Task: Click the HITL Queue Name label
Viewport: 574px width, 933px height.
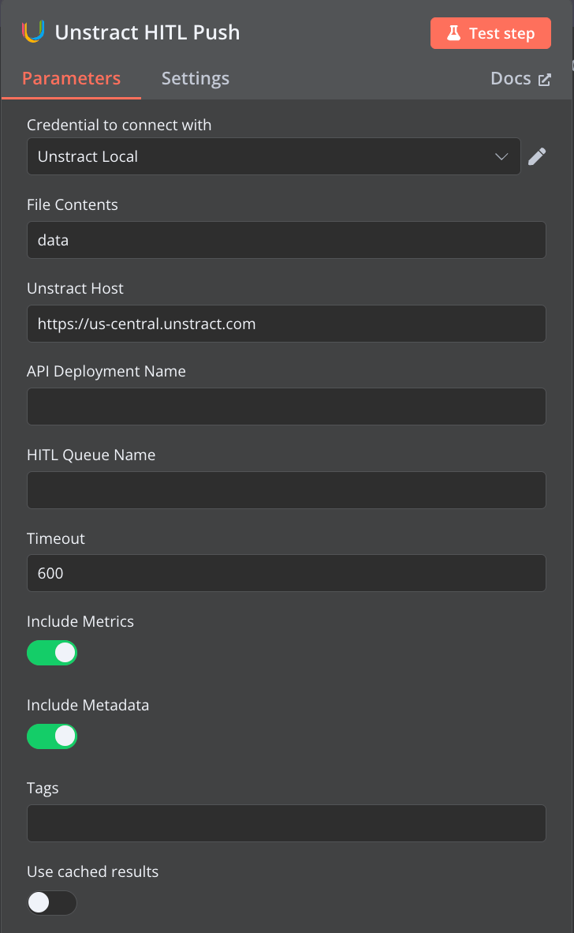Action: (91, 455)
